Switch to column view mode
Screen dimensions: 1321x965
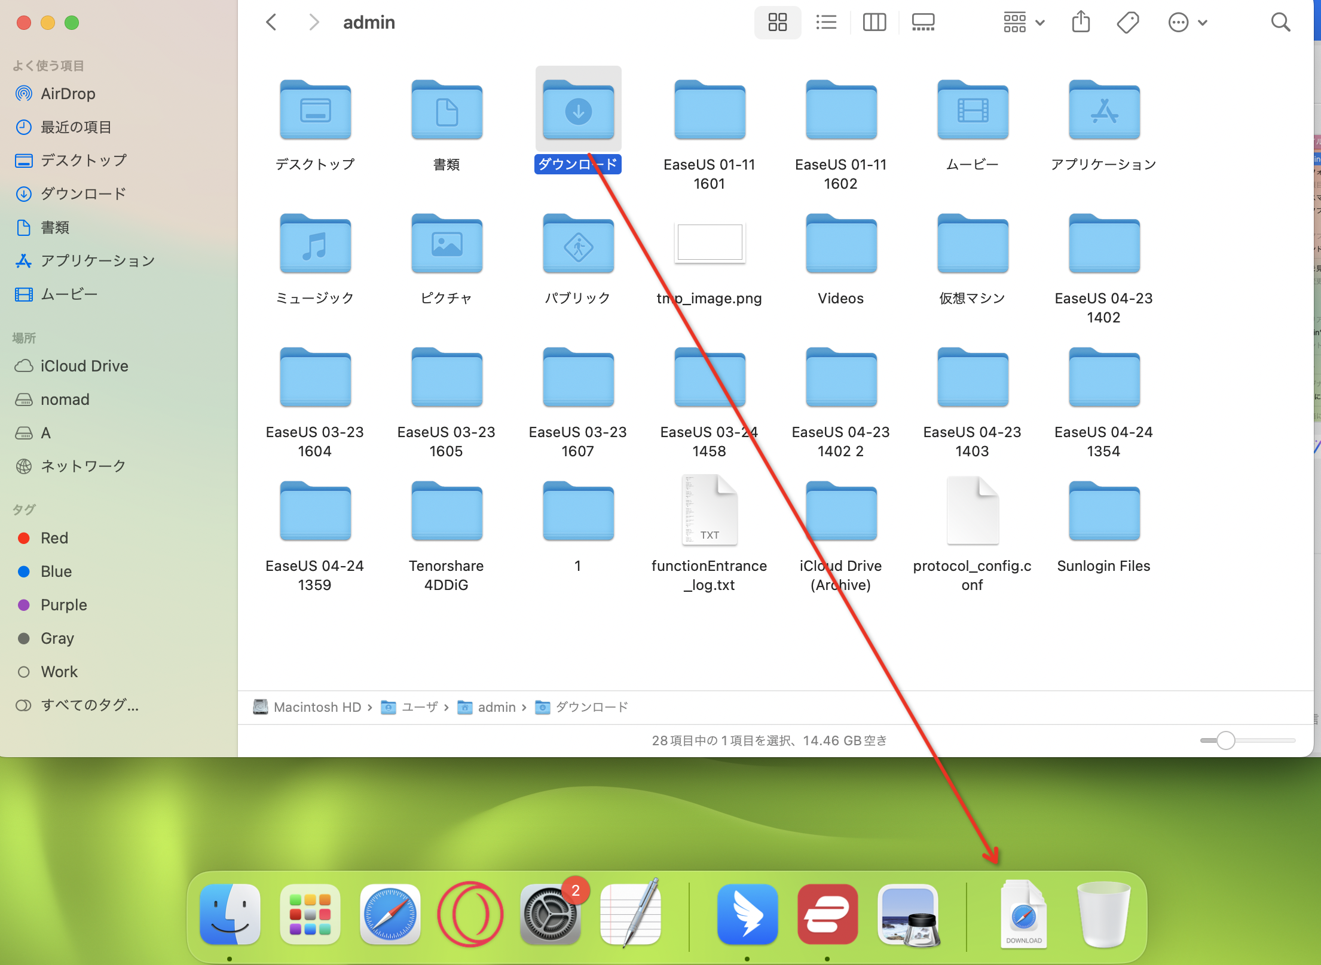(874, 23)
